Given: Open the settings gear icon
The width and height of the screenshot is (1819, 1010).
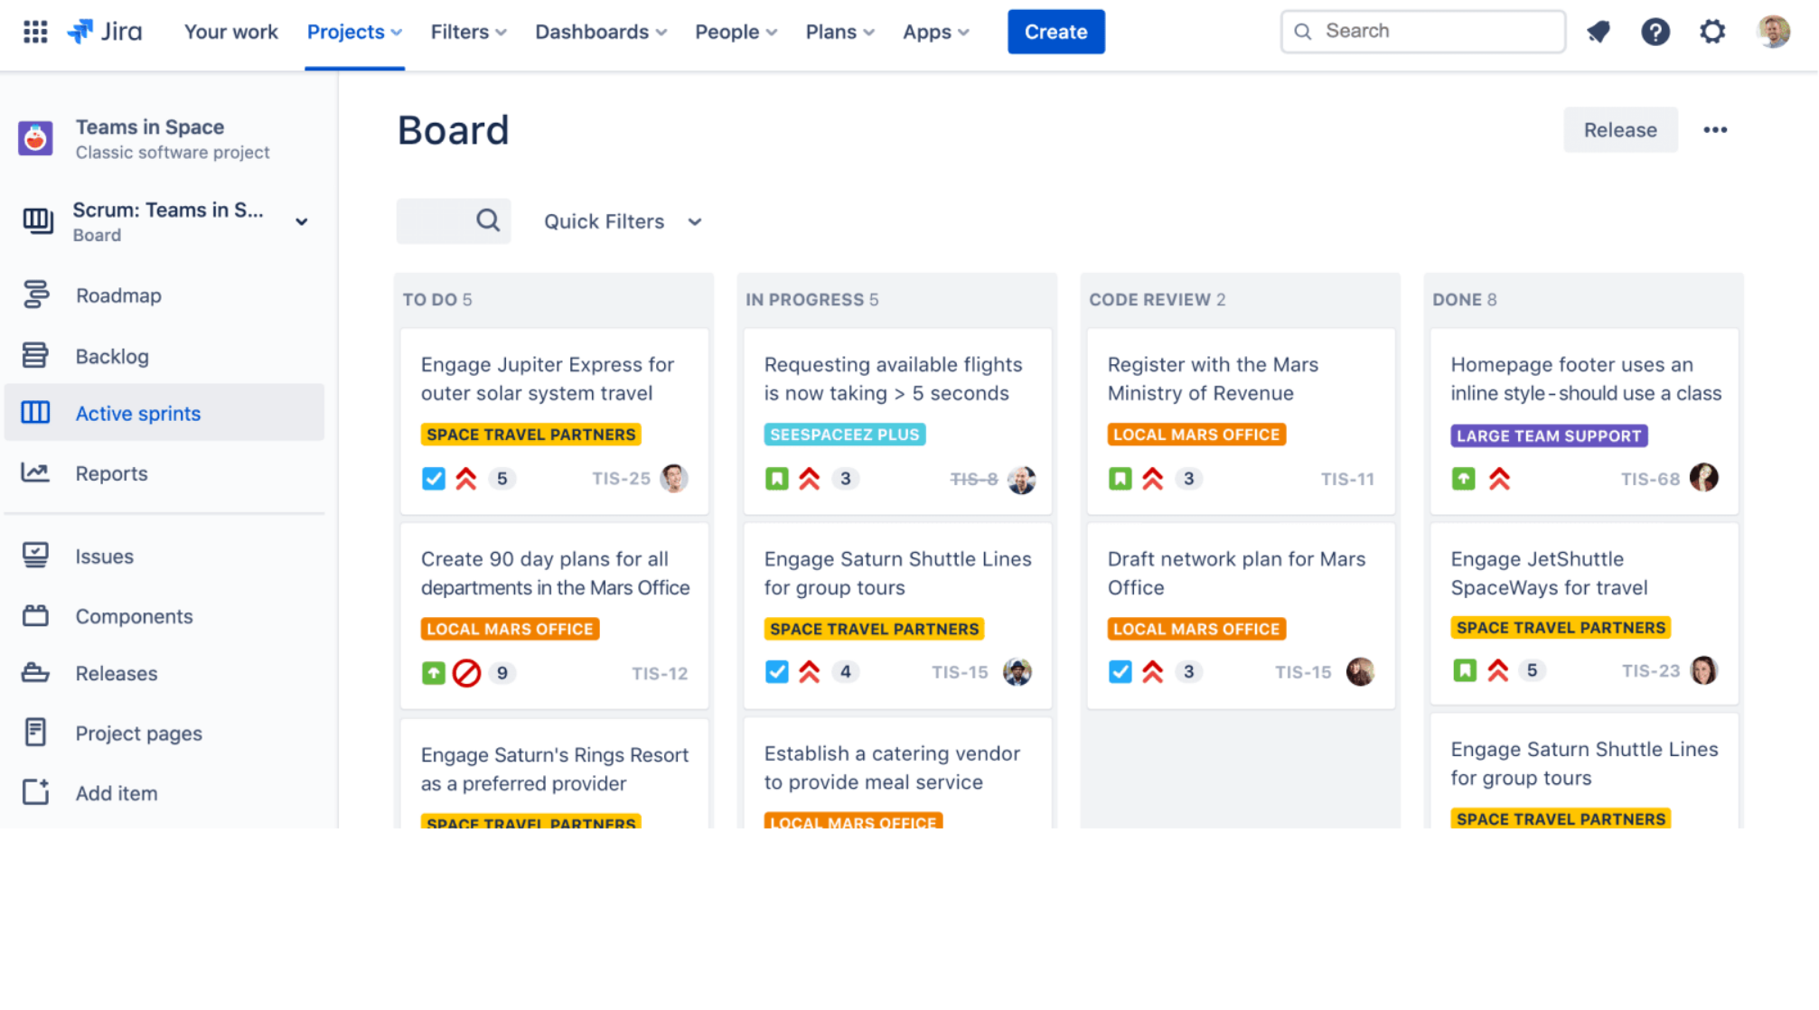Looking at the screenshot, I should coord(1711,32).
